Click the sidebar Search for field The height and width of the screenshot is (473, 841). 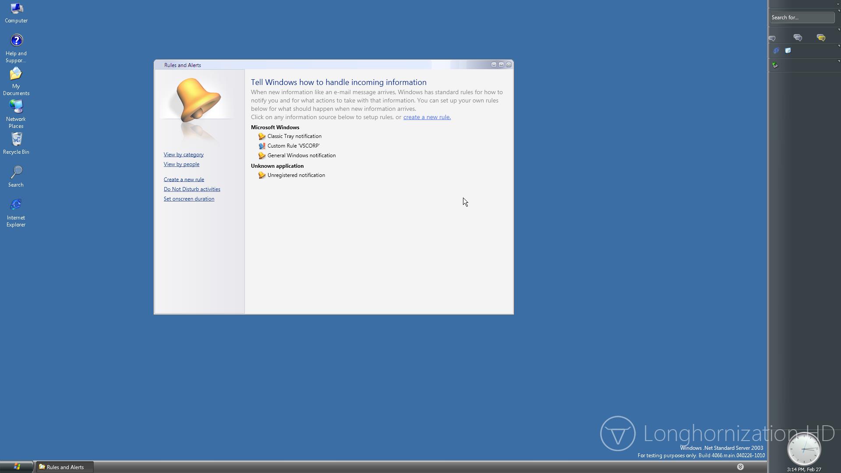pos(802,18)
